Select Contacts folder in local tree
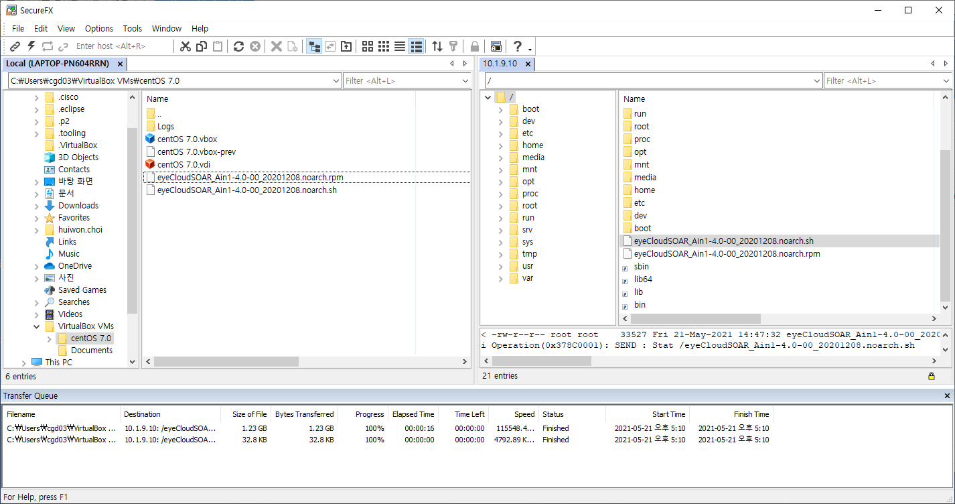The image size is (955, 504). pos(74,170)
